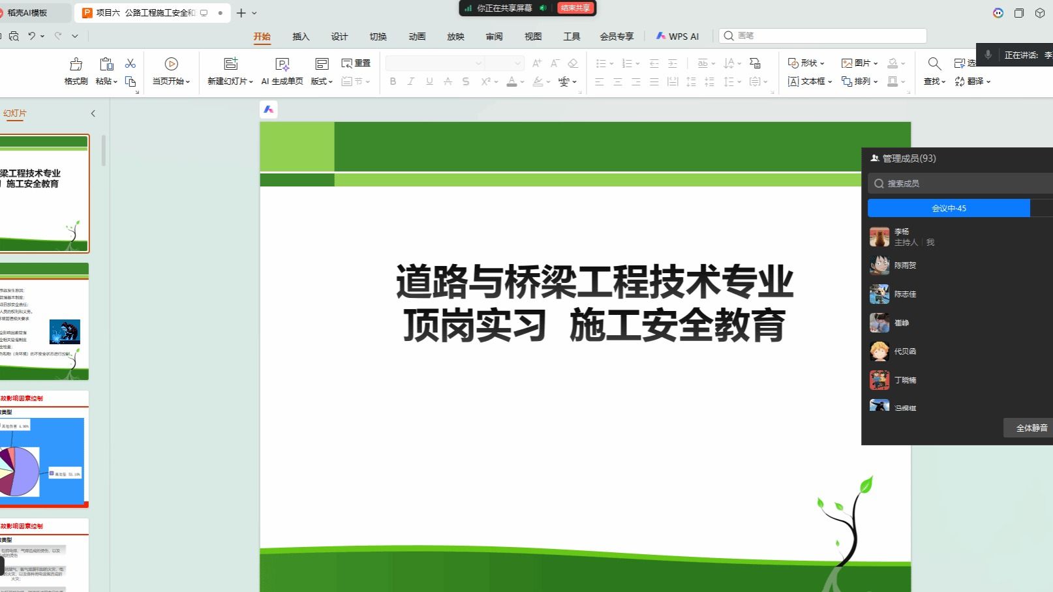Click the Find (查找) magnifier icon
The height and width of the screenshot is (592, 1053).
pyautogui.click(x=934, y=64)
